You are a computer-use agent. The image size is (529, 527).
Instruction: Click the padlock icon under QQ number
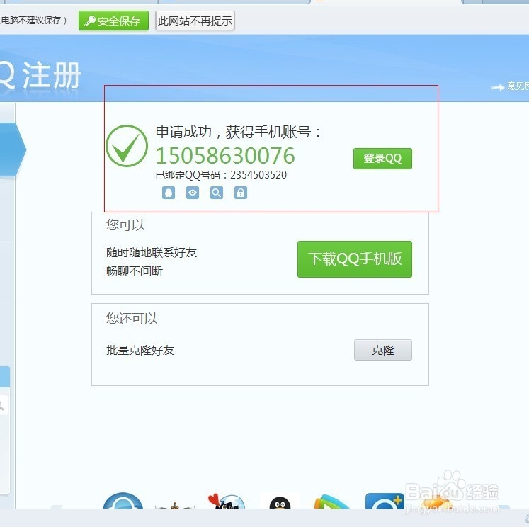click(241, 193)
